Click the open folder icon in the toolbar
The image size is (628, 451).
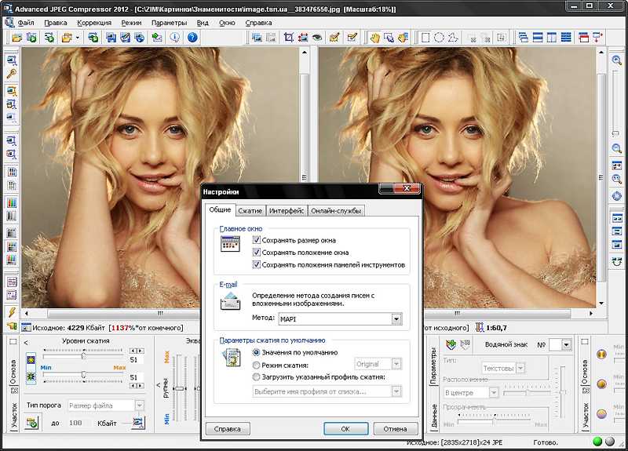(16, 38)
